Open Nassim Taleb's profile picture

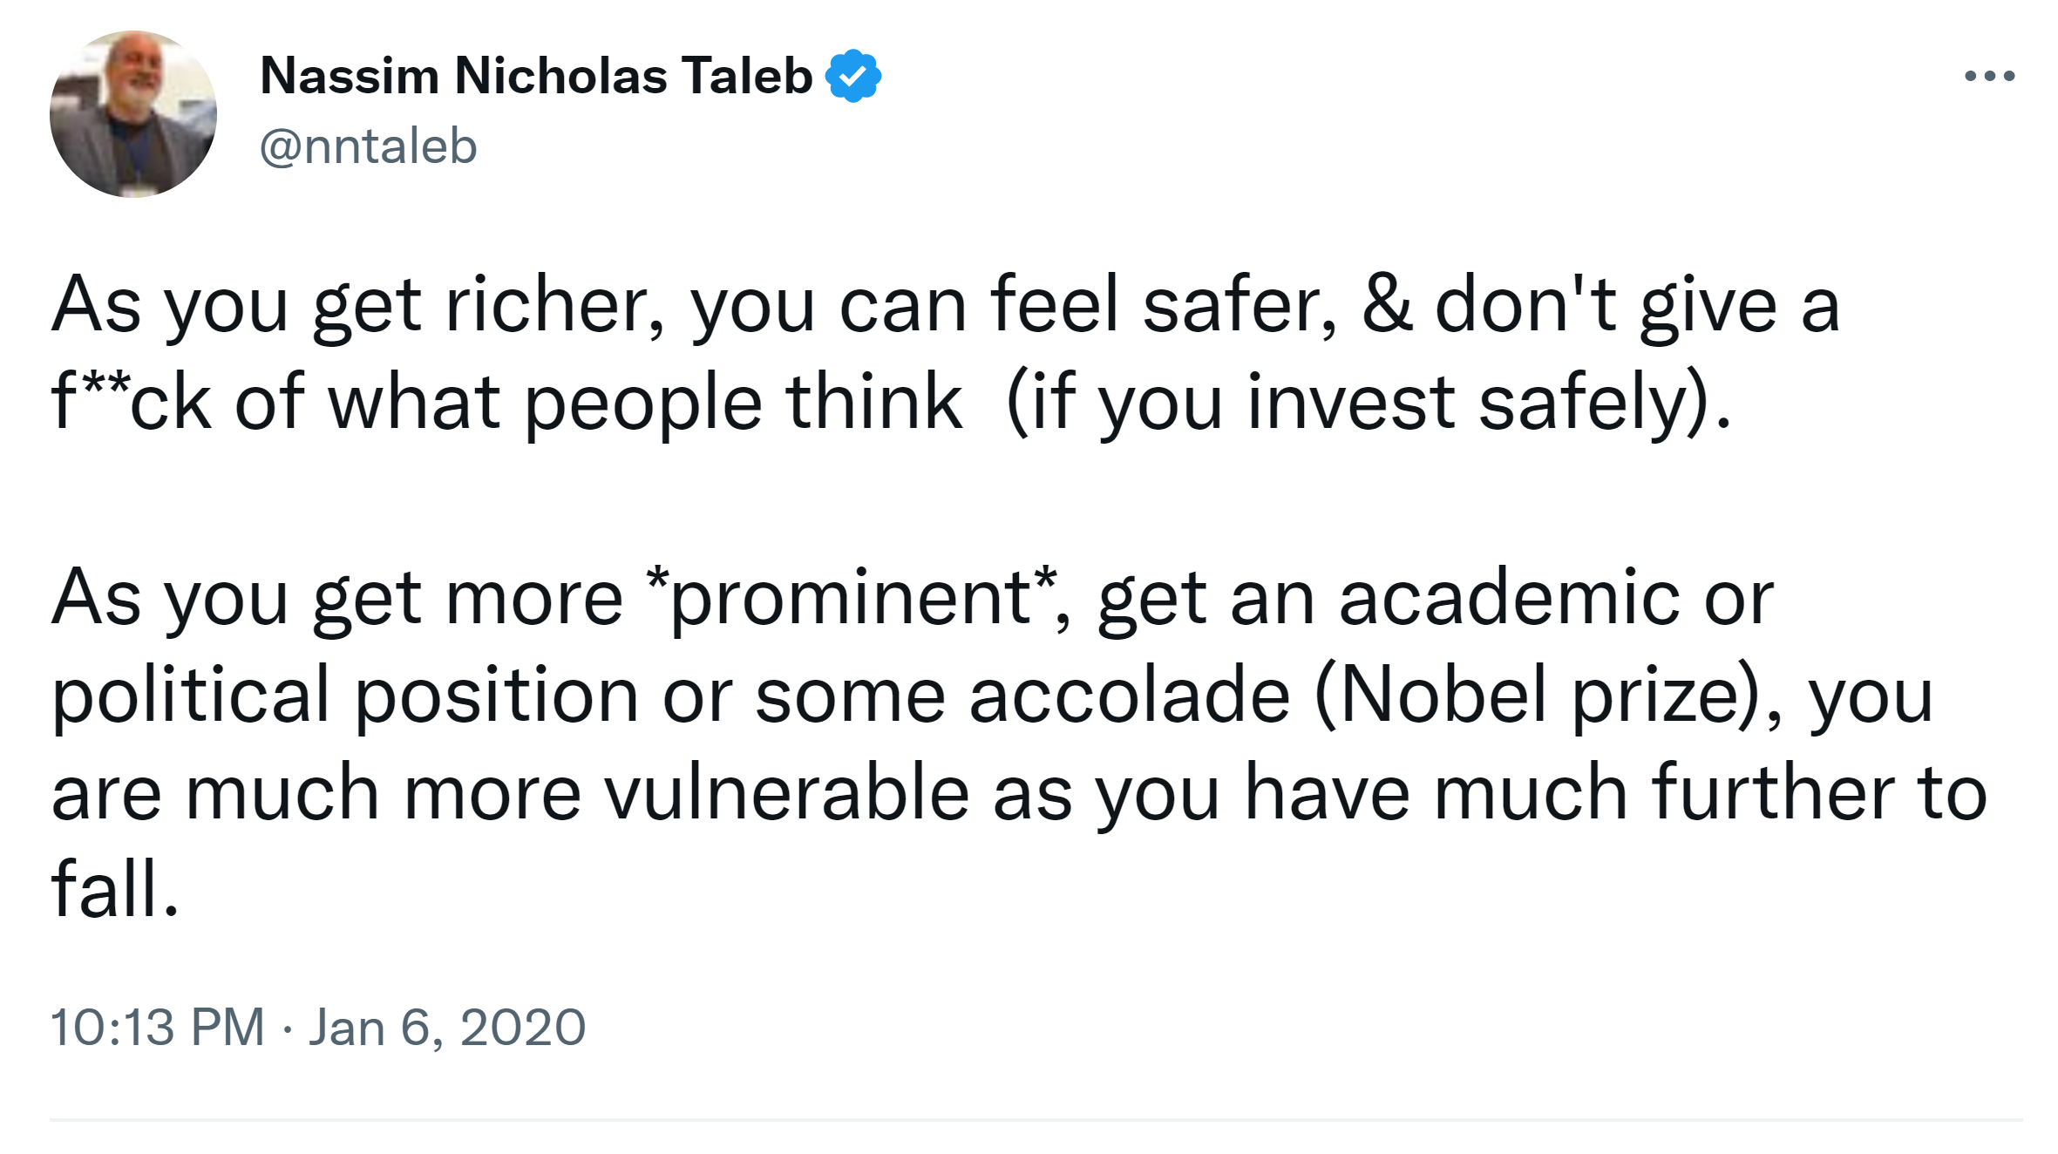[x=133, y=114]
